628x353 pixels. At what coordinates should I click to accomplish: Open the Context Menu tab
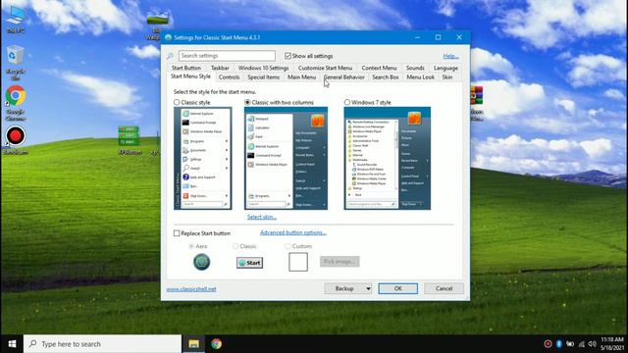(x=379, y=68)
